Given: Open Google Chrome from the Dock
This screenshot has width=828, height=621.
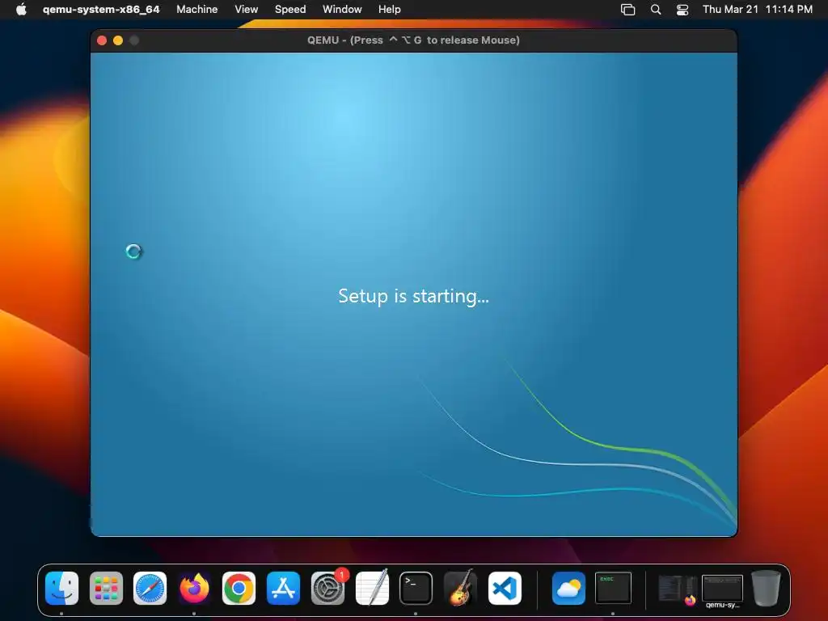Looking at the screenshot, I should click(x=239, y=588).
